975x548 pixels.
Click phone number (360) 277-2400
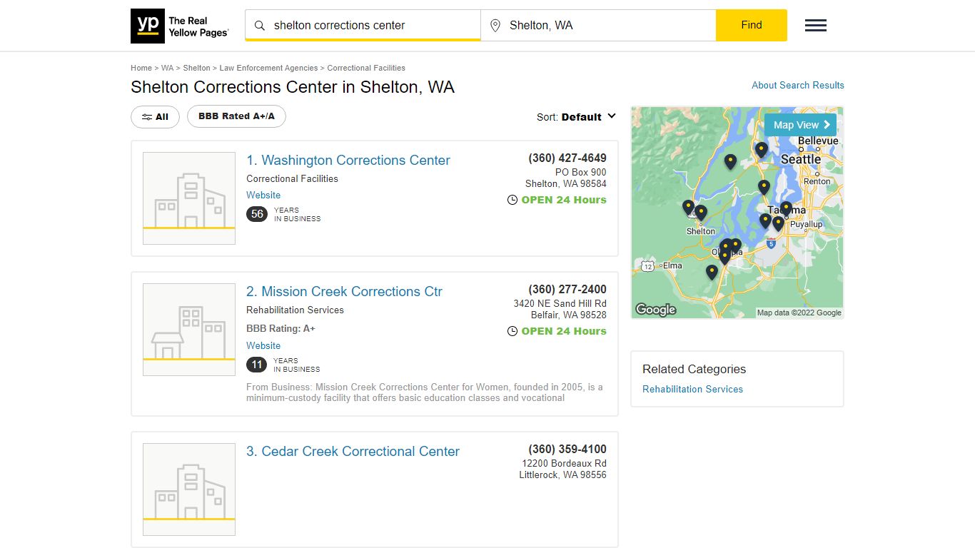tap(567, 289)
